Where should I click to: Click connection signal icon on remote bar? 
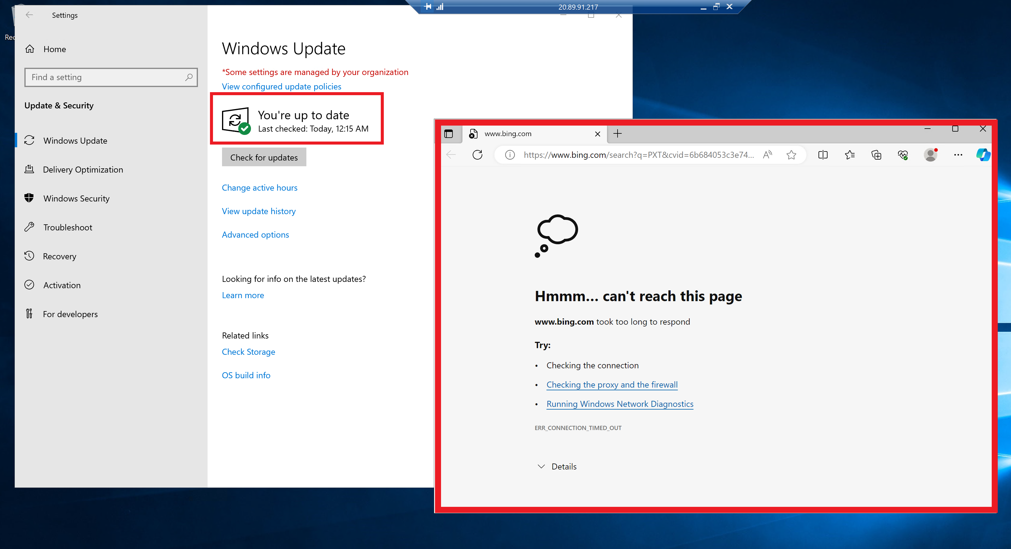click(x=440, y=7)
